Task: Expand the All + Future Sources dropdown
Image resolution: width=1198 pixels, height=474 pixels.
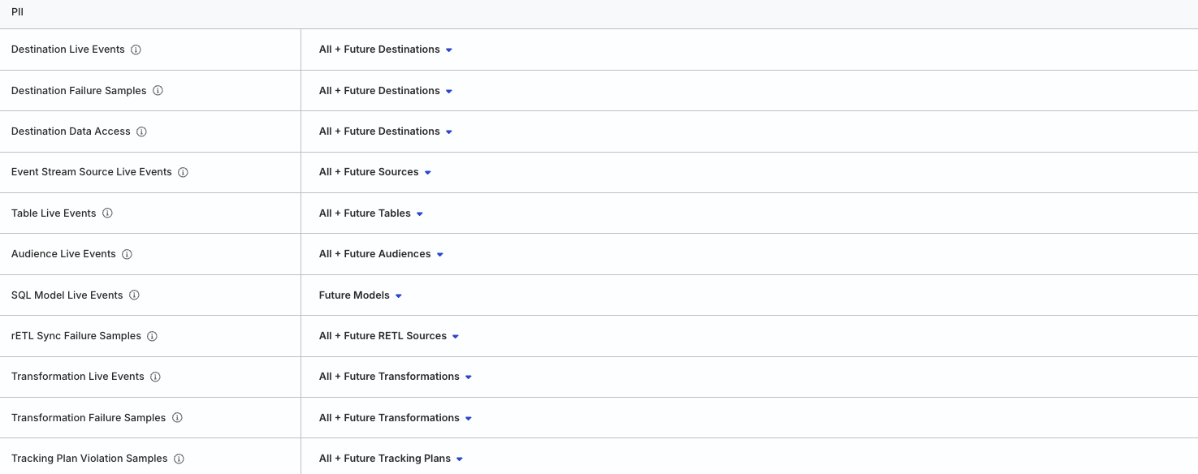Action: [375, 172]
